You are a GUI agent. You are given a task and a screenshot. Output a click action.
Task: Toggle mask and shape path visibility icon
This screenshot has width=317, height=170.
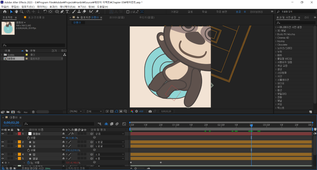coord(116,111)
